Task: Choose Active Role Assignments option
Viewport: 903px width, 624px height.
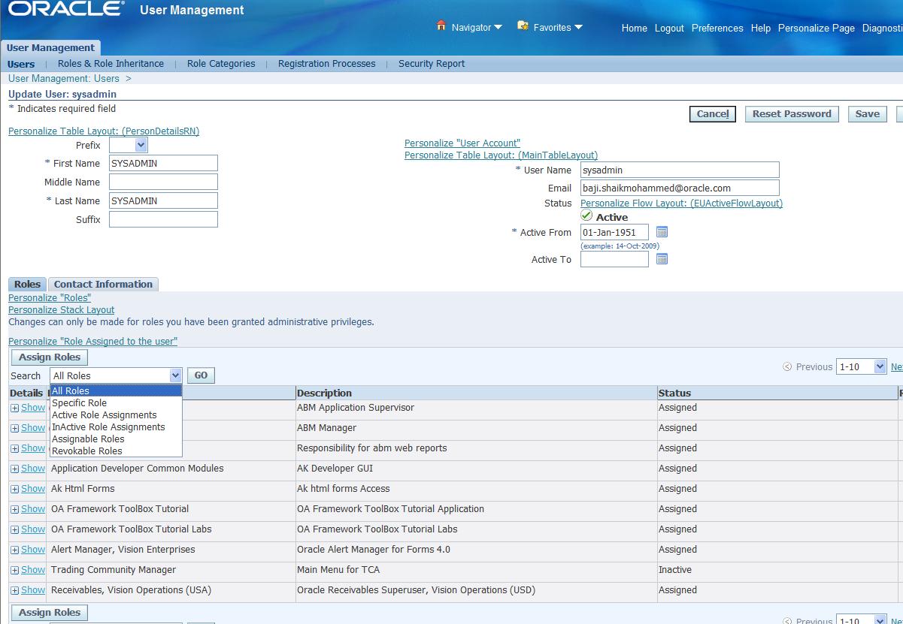Action: (x=116, y=414)
